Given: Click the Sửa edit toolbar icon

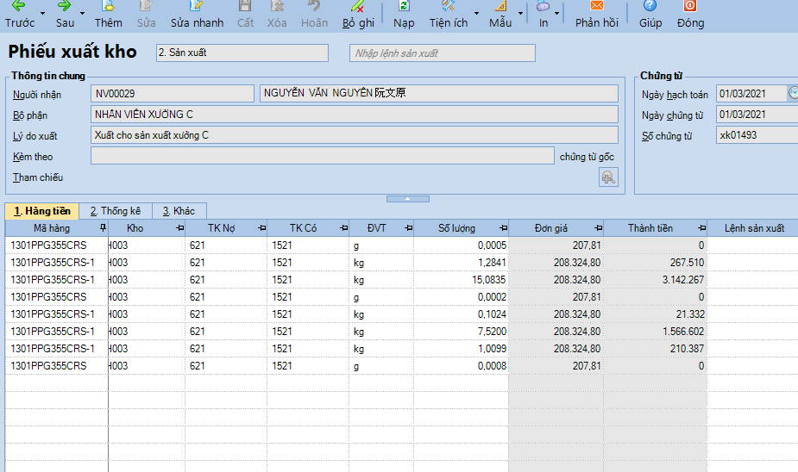Looking at the screenshot, I should pyautogui.click(x=146, y=15).
